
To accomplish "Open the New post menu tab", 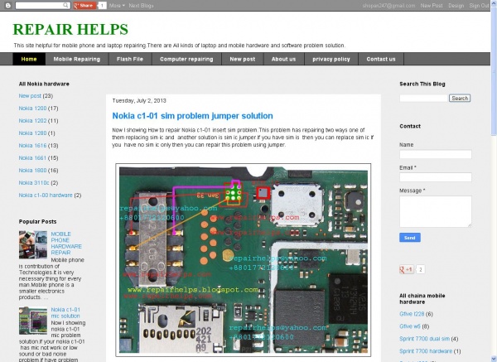I will click(x=243, y=59).
